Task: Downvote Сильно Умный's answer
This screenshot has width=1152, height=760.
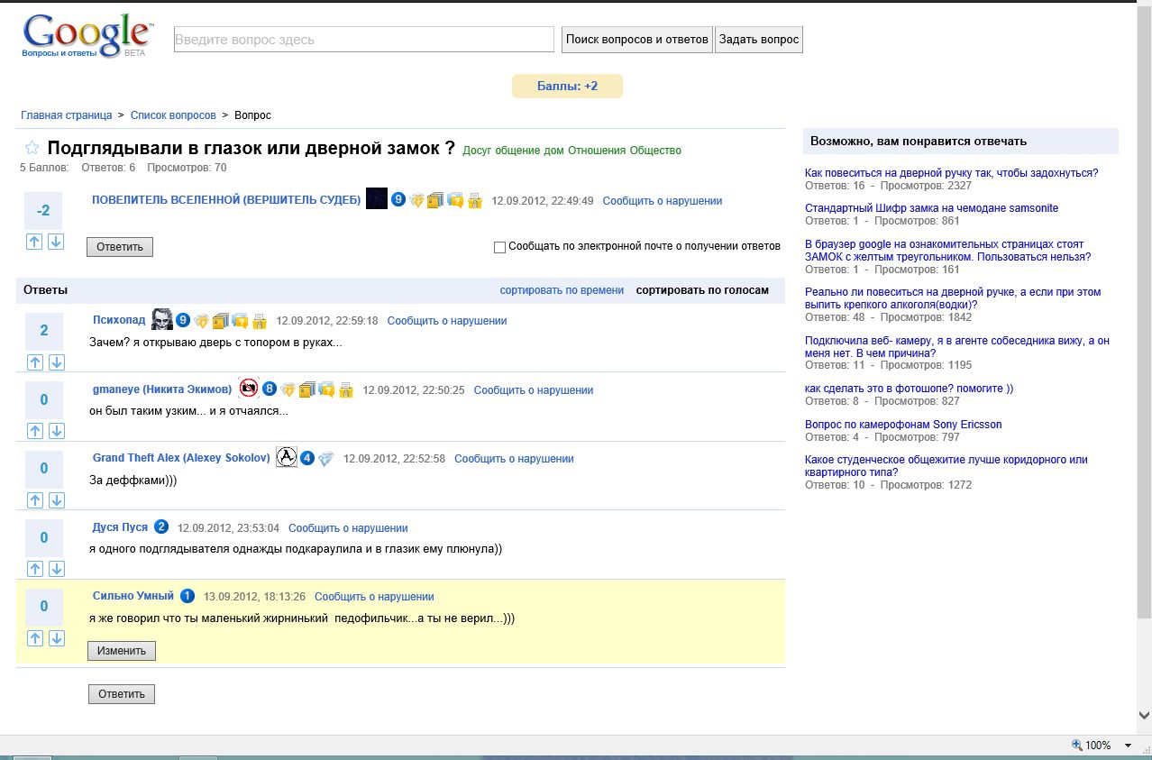Action: point(56,638)
